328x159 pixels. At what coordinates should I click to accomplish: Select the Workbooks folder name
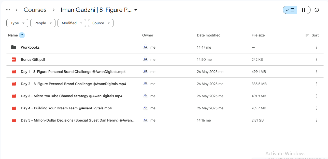point(30,47)
